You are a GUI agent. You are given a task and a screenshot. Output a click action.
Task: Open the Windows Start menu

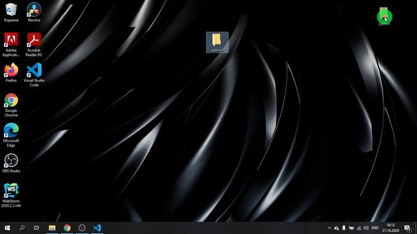tap(7, 228)
